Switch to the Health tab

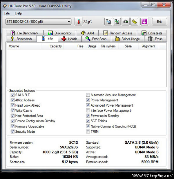[70, 39]
